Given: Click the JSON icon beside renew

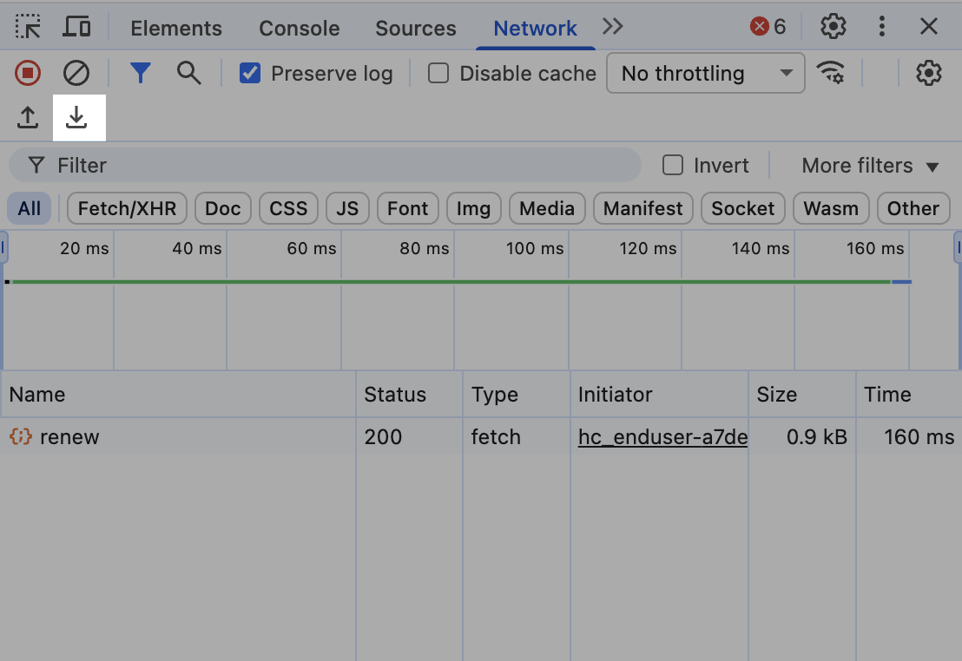Looking at the screenshot, I should point(20,436).
